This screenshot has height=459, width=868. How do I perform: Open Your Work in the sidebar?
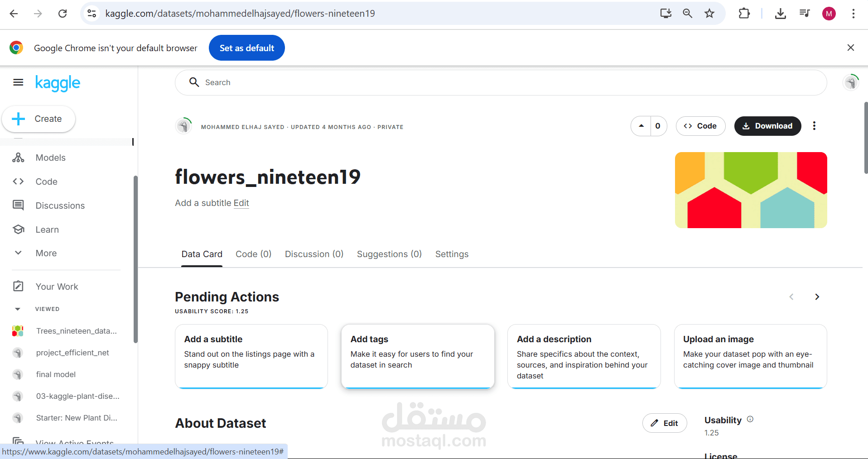click(57, 287)
